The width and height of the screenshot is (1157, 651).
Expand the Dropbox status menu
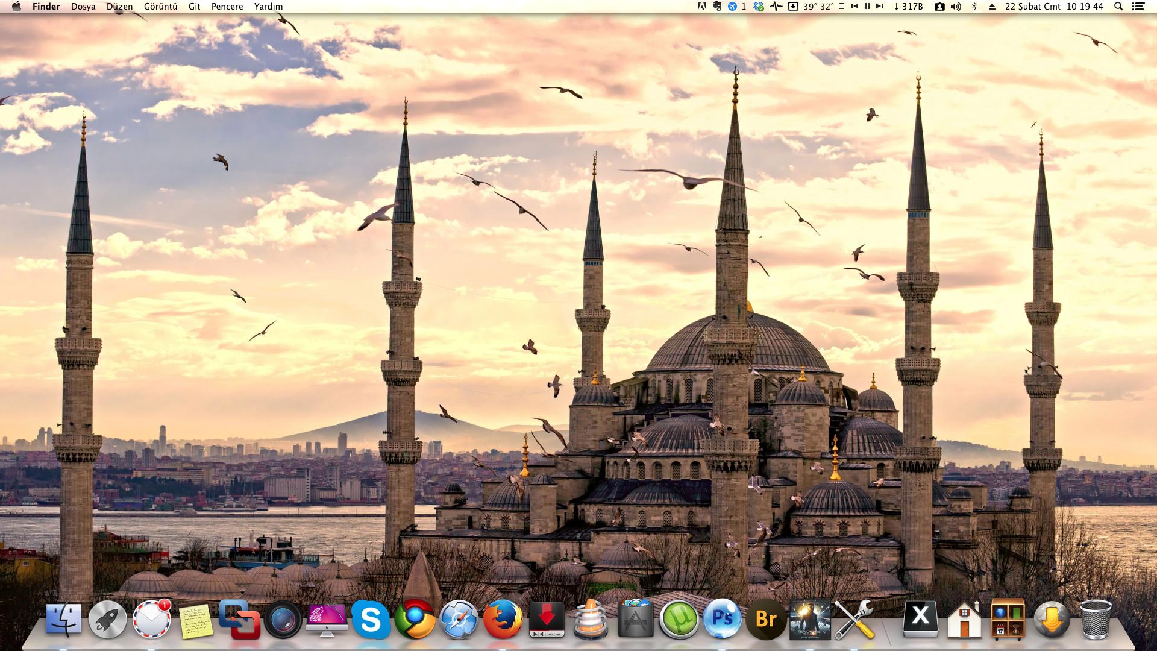759,7
